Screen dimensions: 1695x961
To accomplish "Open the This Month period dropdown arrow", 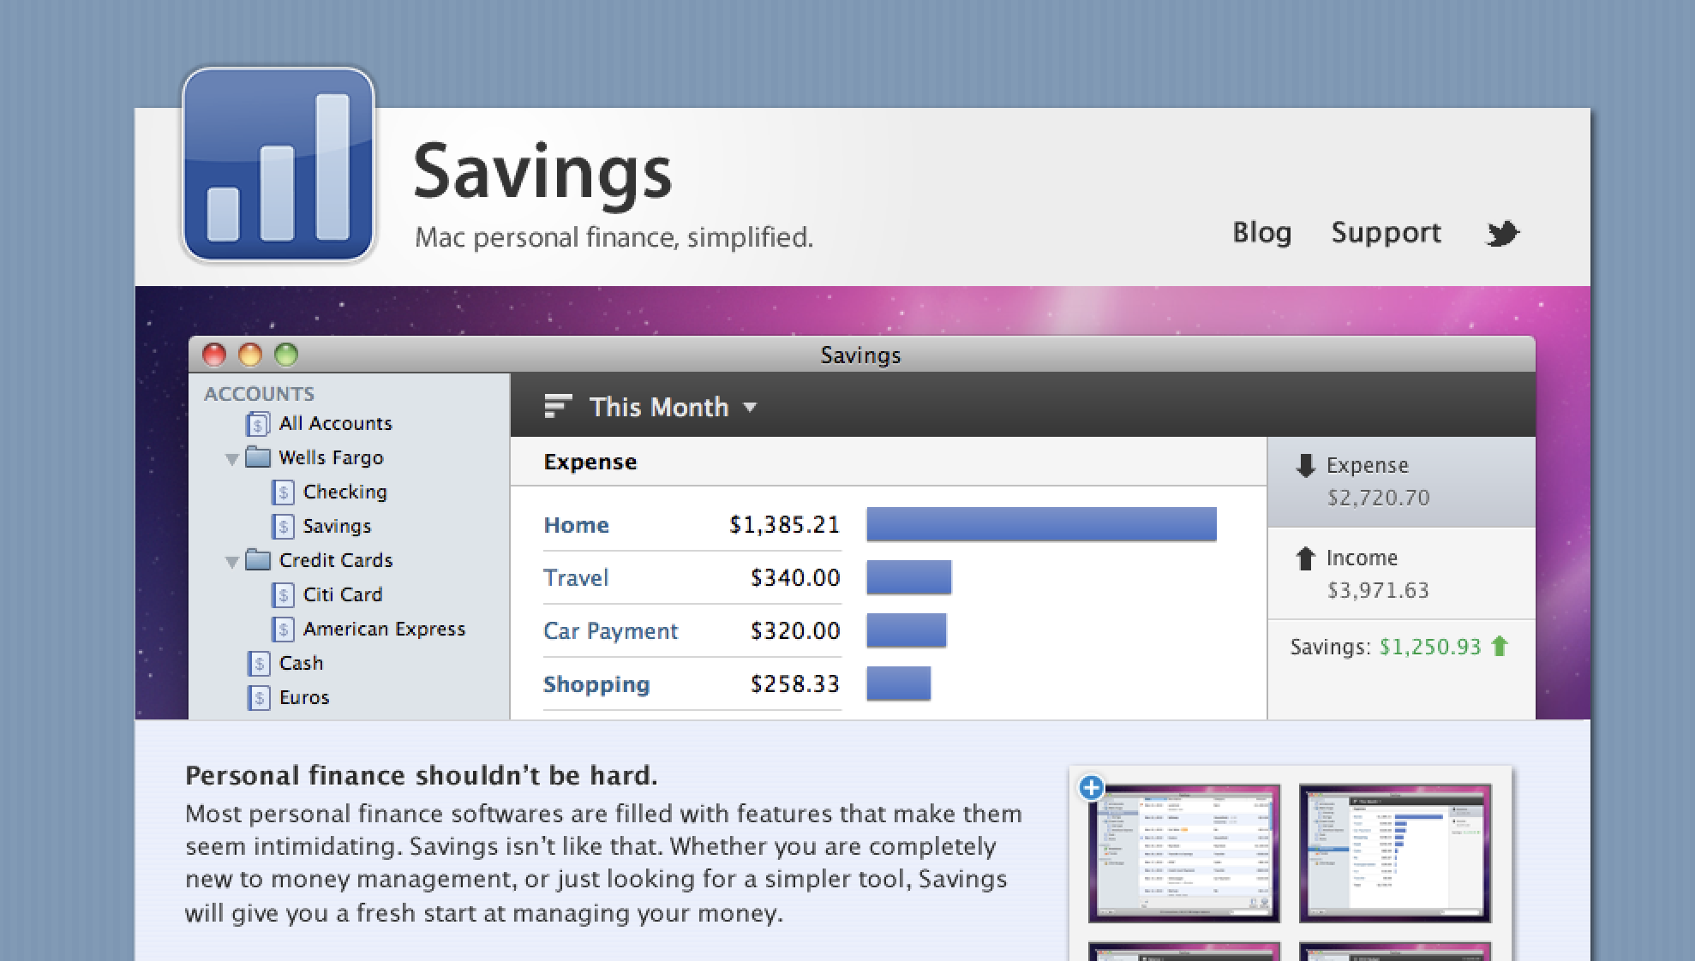I will coord(750,408).
